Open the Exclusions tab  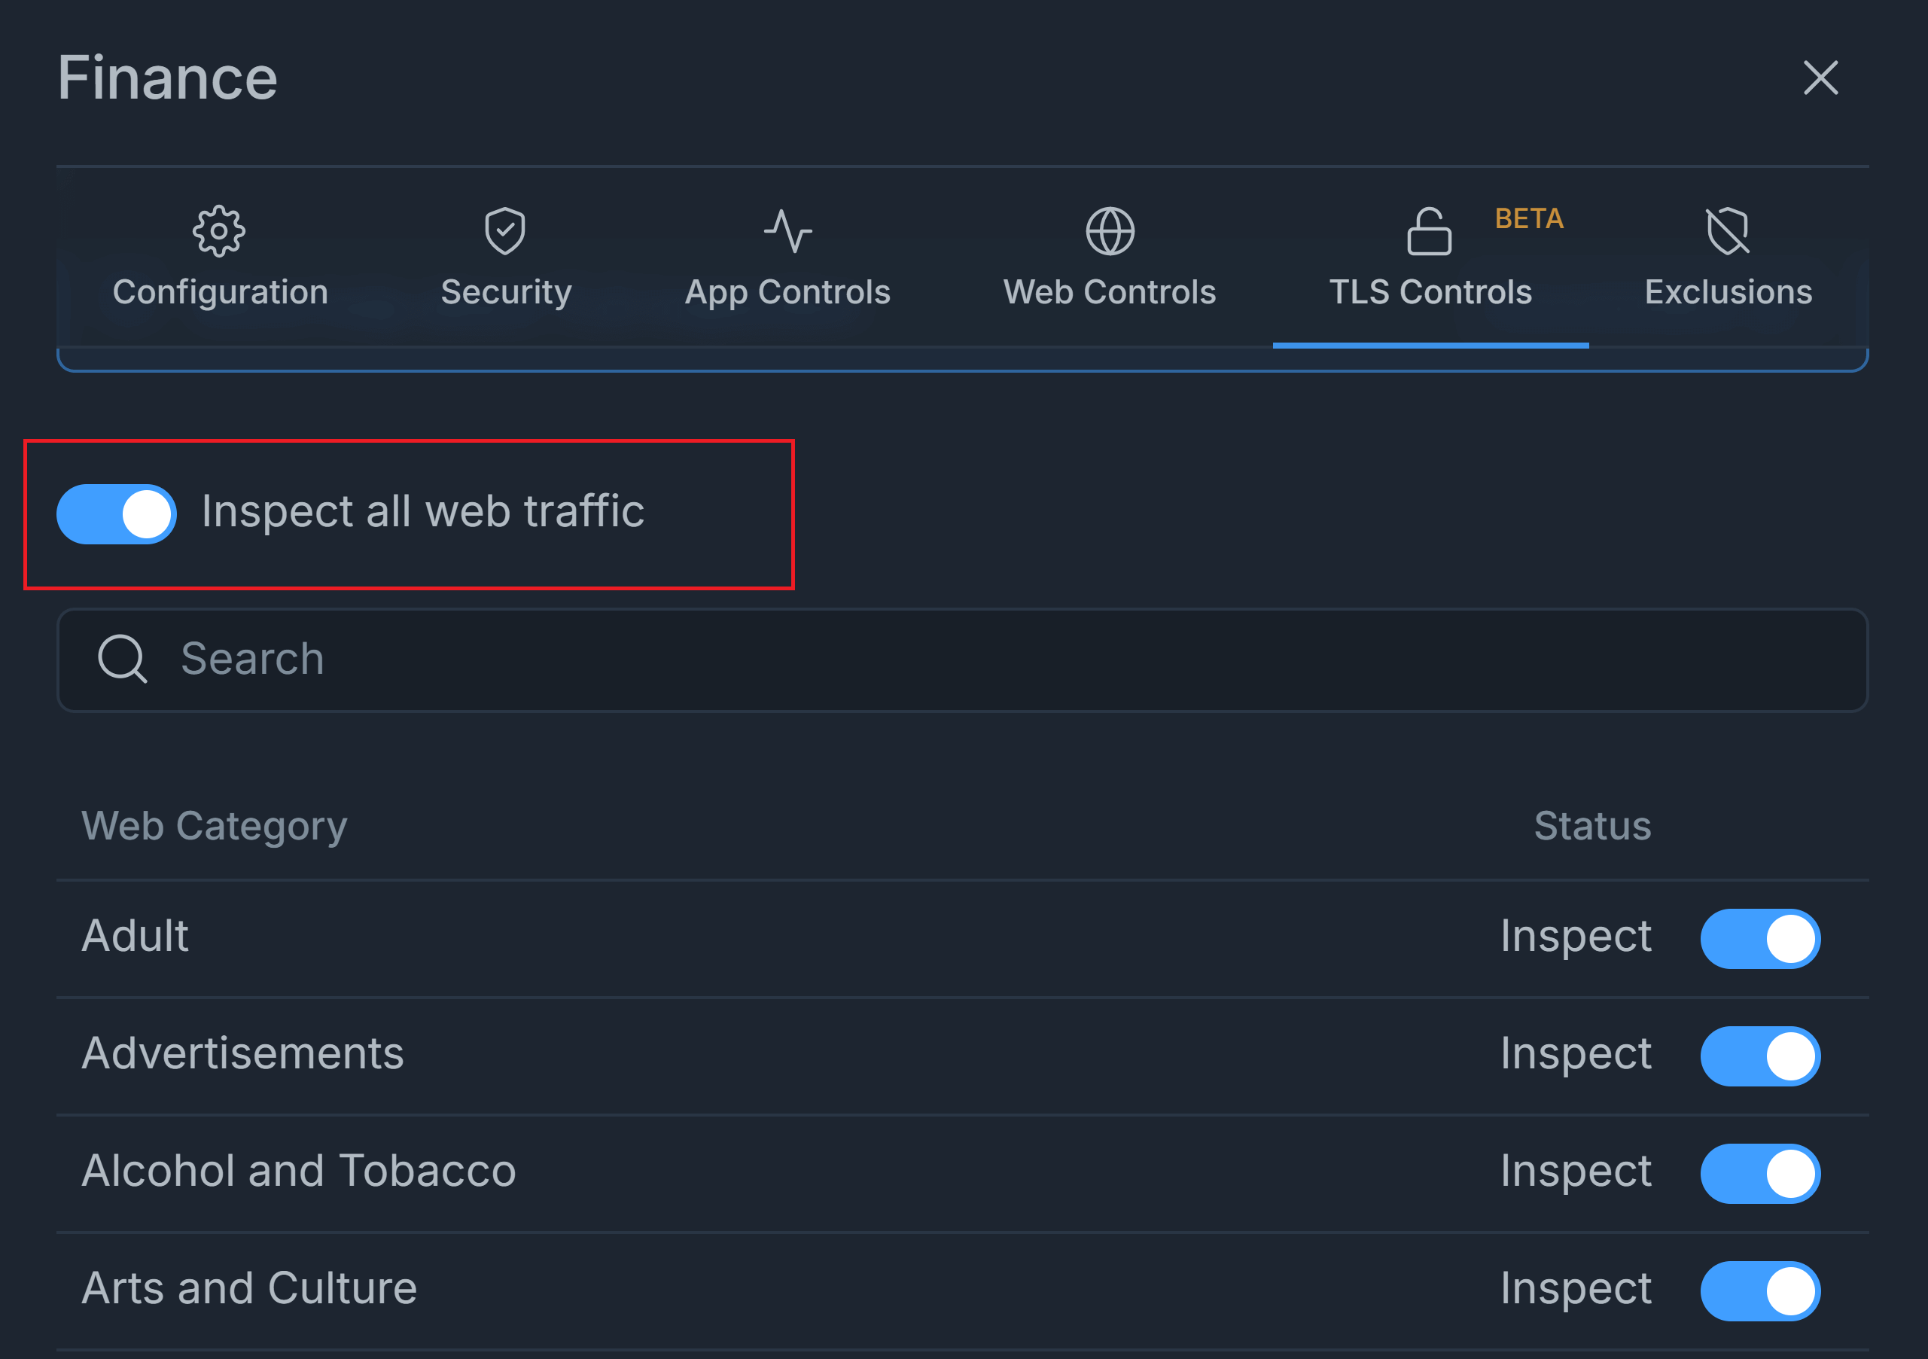1727,291
